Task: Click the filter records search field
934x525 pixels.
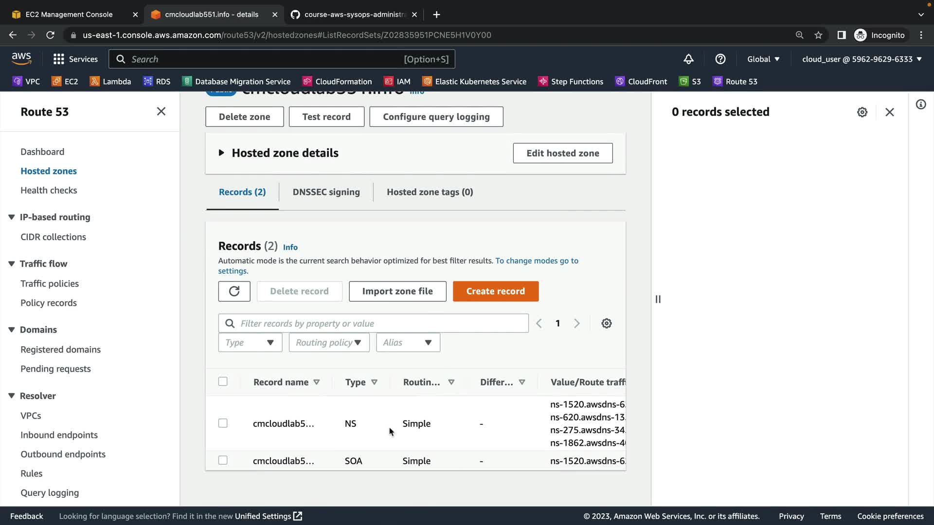Action: (x=379, y=324)
